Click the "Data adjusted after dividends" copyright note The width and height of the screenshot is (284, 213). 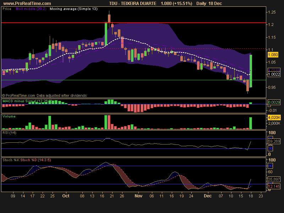[x=61, y=95]
